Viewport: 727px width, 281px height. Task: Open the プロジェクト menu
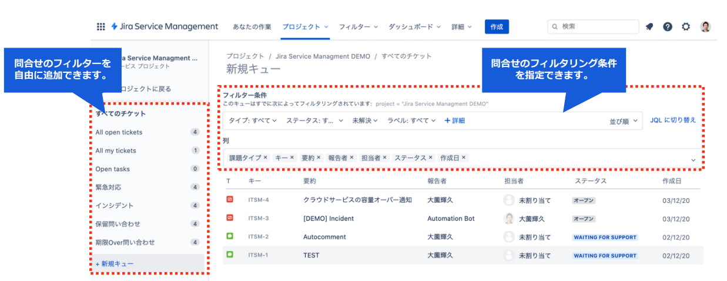[x=305, y=27]
